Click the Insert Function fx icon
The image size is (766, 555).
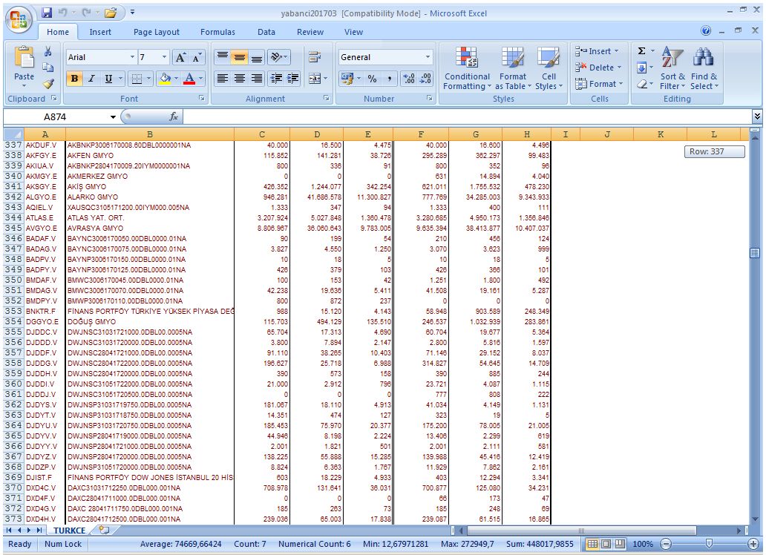coord(174,116)
